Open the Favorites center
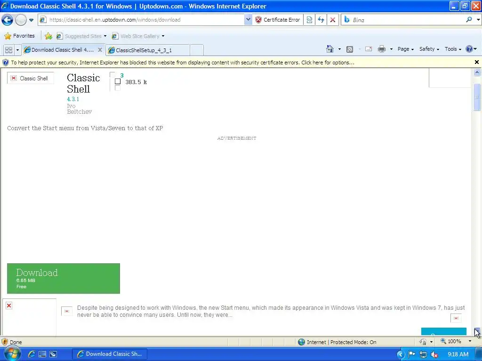Viewport: 482px width, 361px height. [19, 36]
